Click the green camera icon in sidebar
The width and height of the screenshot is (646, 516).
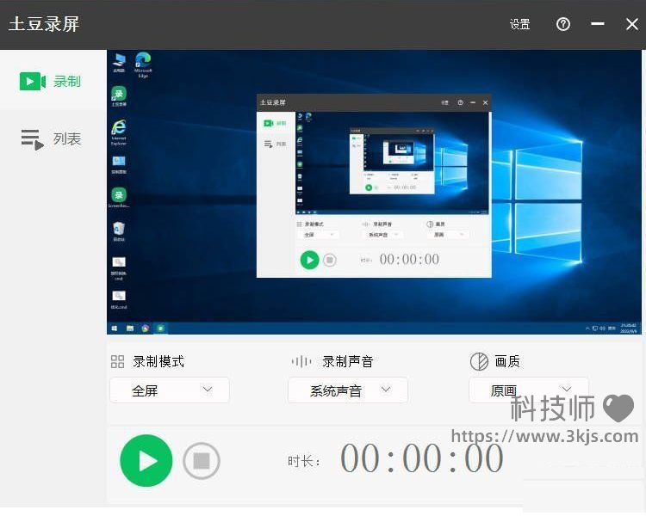coord(32,81)
